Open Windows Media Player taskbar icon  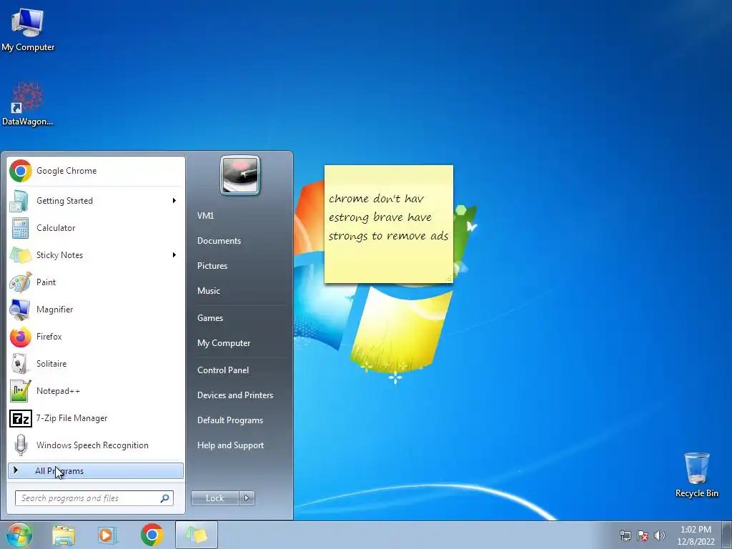pyautogui.click(x=107, y=535)
